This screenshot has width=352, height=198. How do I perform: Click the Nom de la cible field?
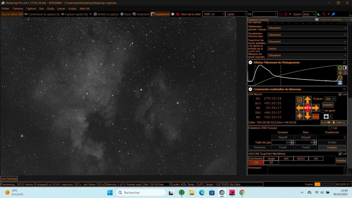click(x=213, y=14)
